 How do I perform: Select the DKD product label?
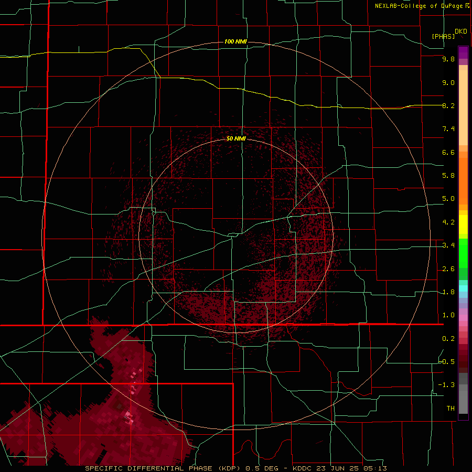point(461,31)
